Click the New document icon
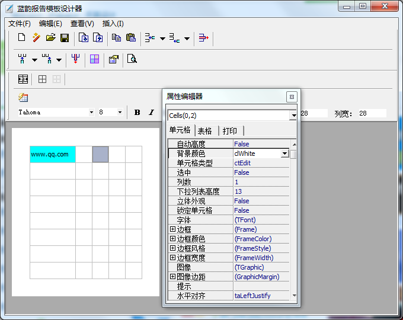Image resolution: width=403 pixels, height=320 pixels. click(22, 38)
